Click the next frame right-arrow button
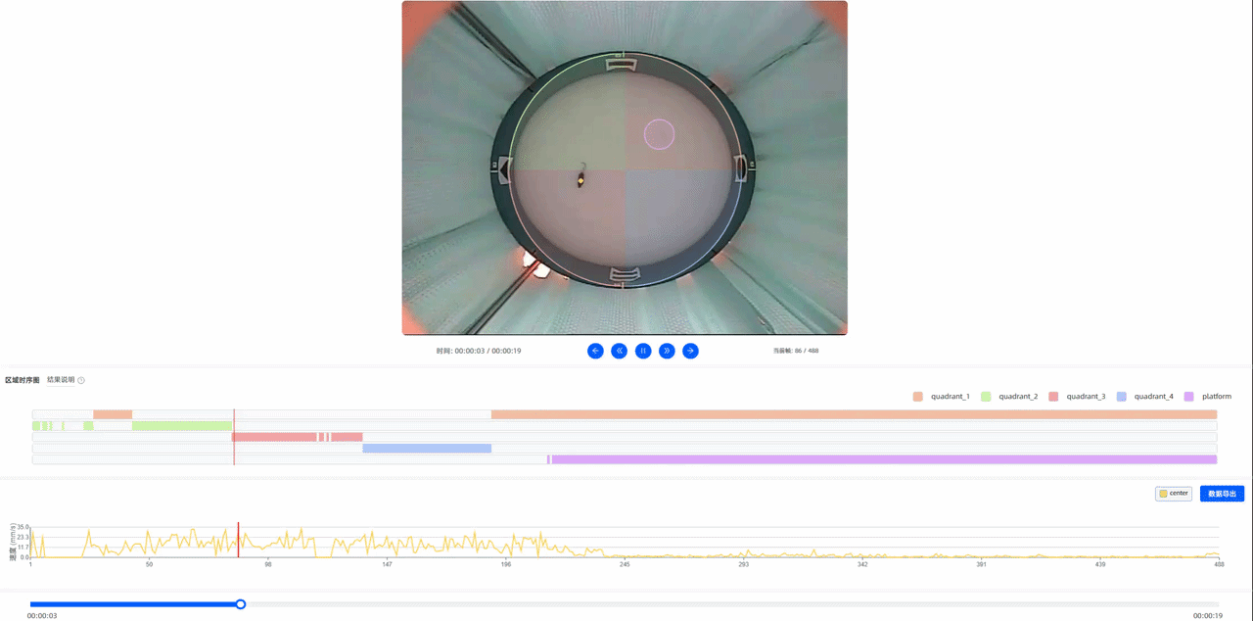Screen dimensions: 1253x621 (690, 351)
